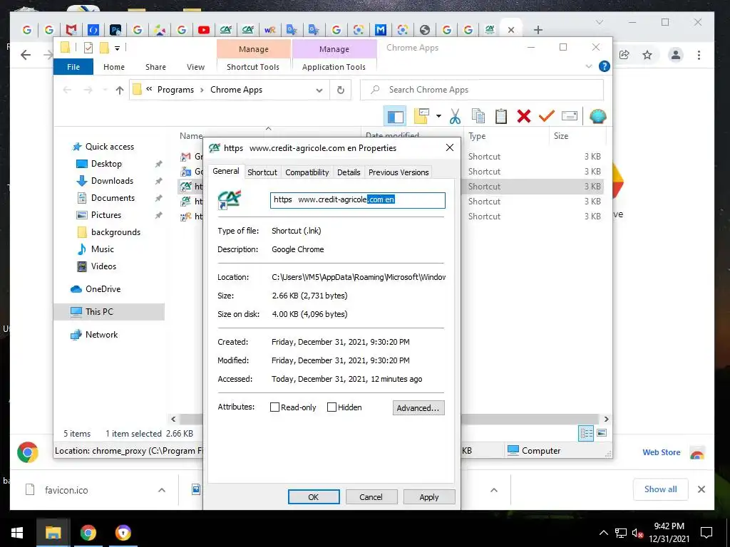Viewport: 730px width, 547px height.
Task: Click the New folder icon in Explorer toolbar
Action: (x=421, y=116)
